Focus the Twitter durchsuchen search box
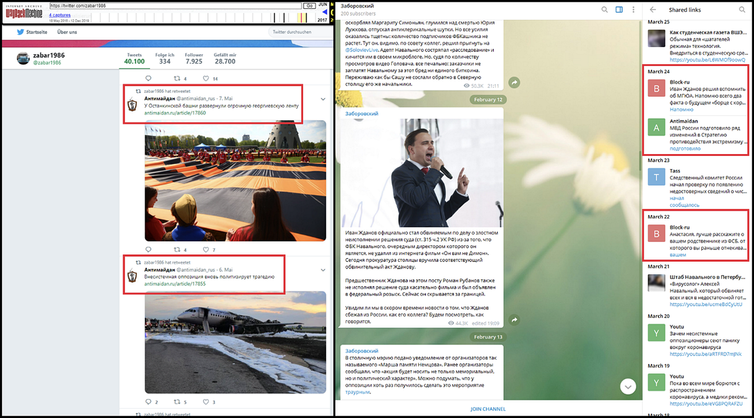Screen dimensions: 754x418 coord(300,31)
